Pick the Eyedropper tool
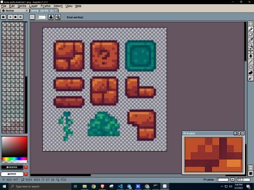Image resolution: width=254 pixels, height=190 pixels. click(x=251, y=40)
